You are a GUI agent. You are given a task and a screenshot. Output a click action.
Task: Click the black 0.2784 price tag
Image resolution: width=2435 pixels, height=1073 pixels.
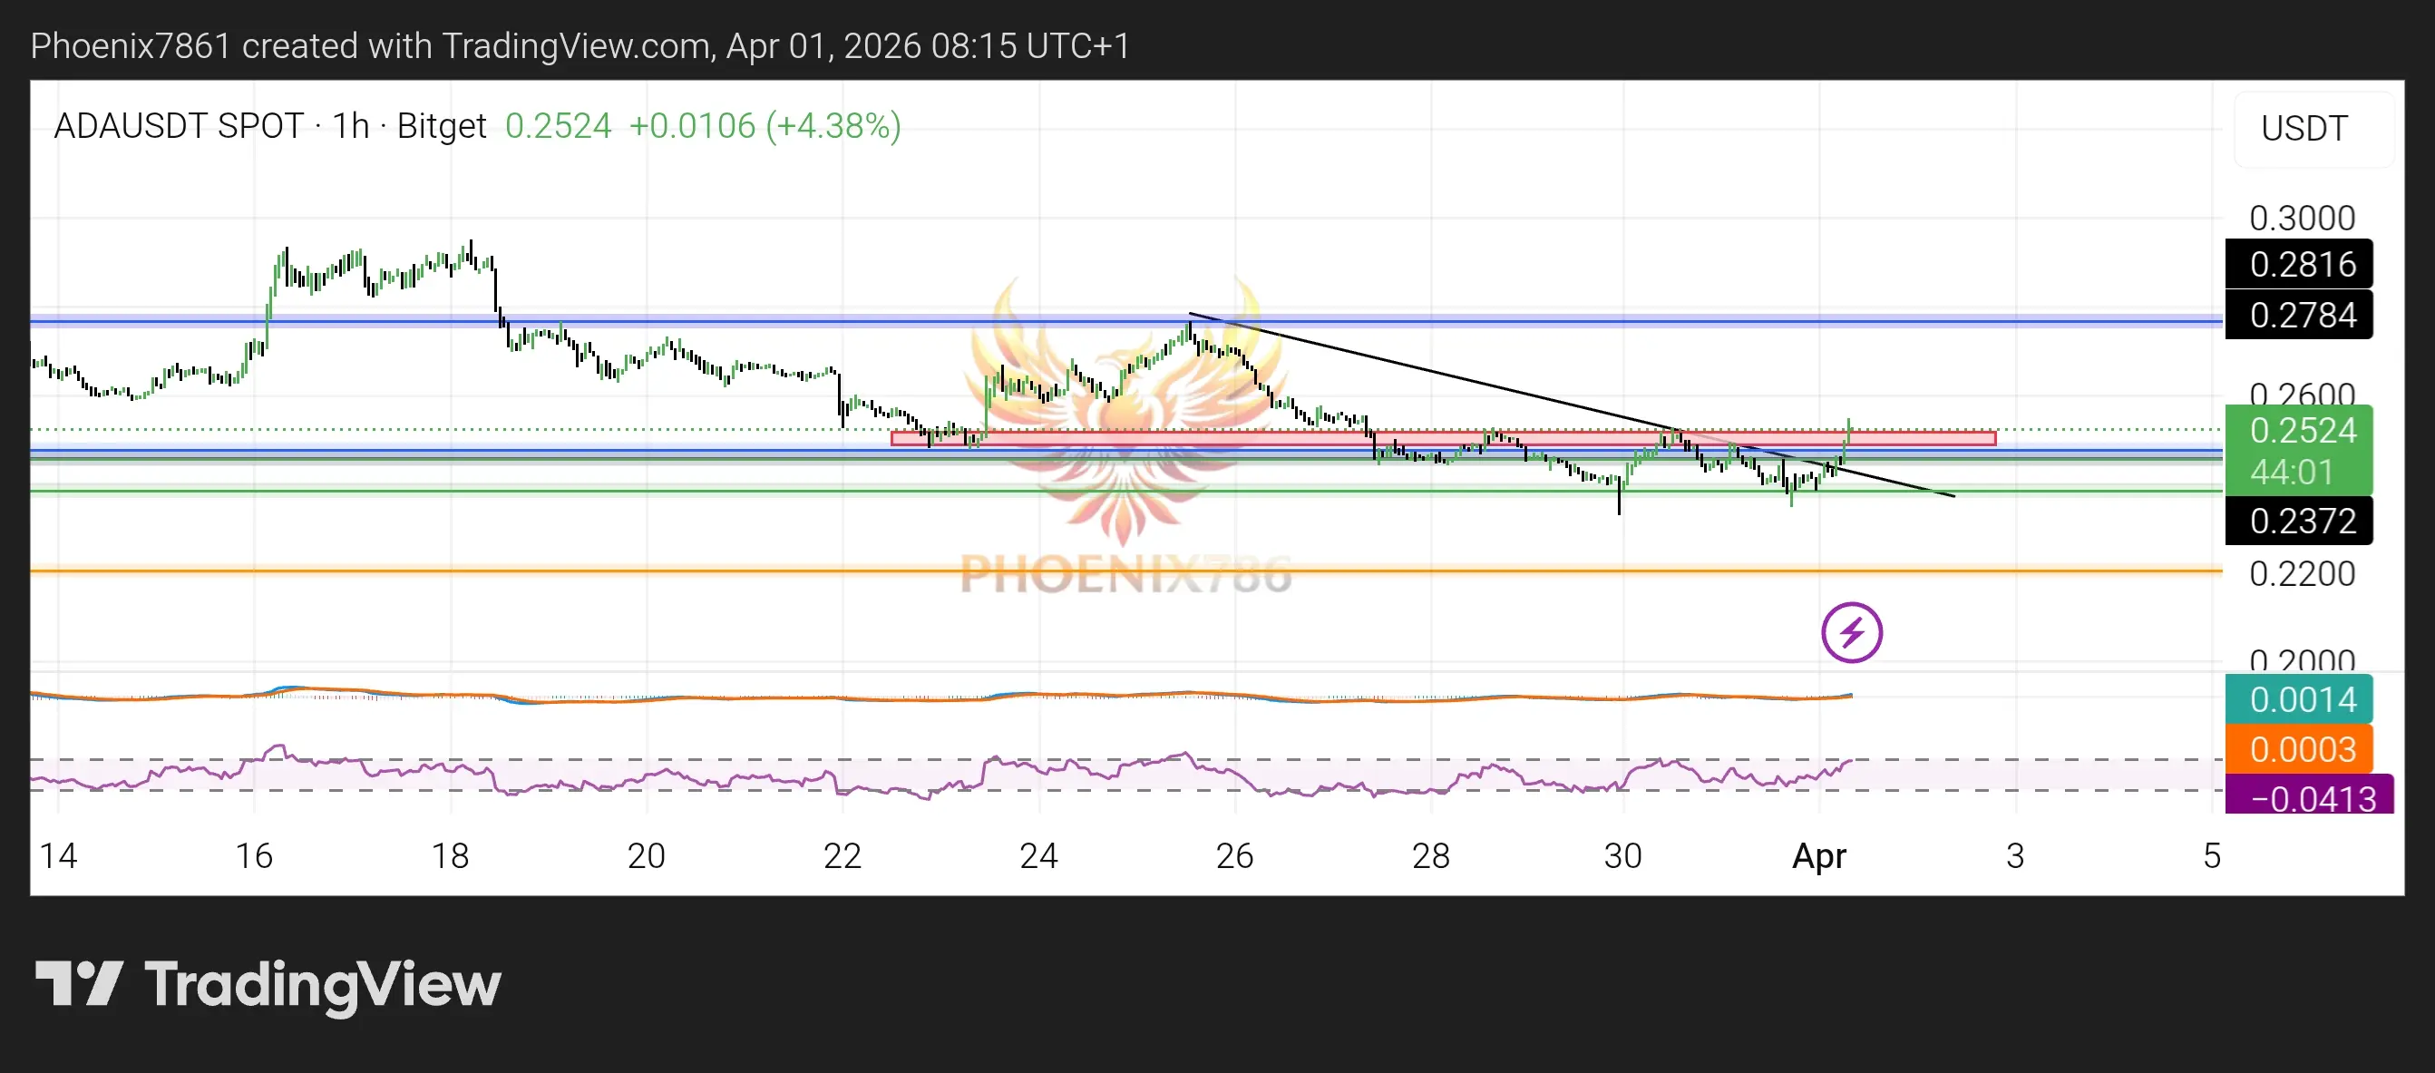coord(2298,315)
